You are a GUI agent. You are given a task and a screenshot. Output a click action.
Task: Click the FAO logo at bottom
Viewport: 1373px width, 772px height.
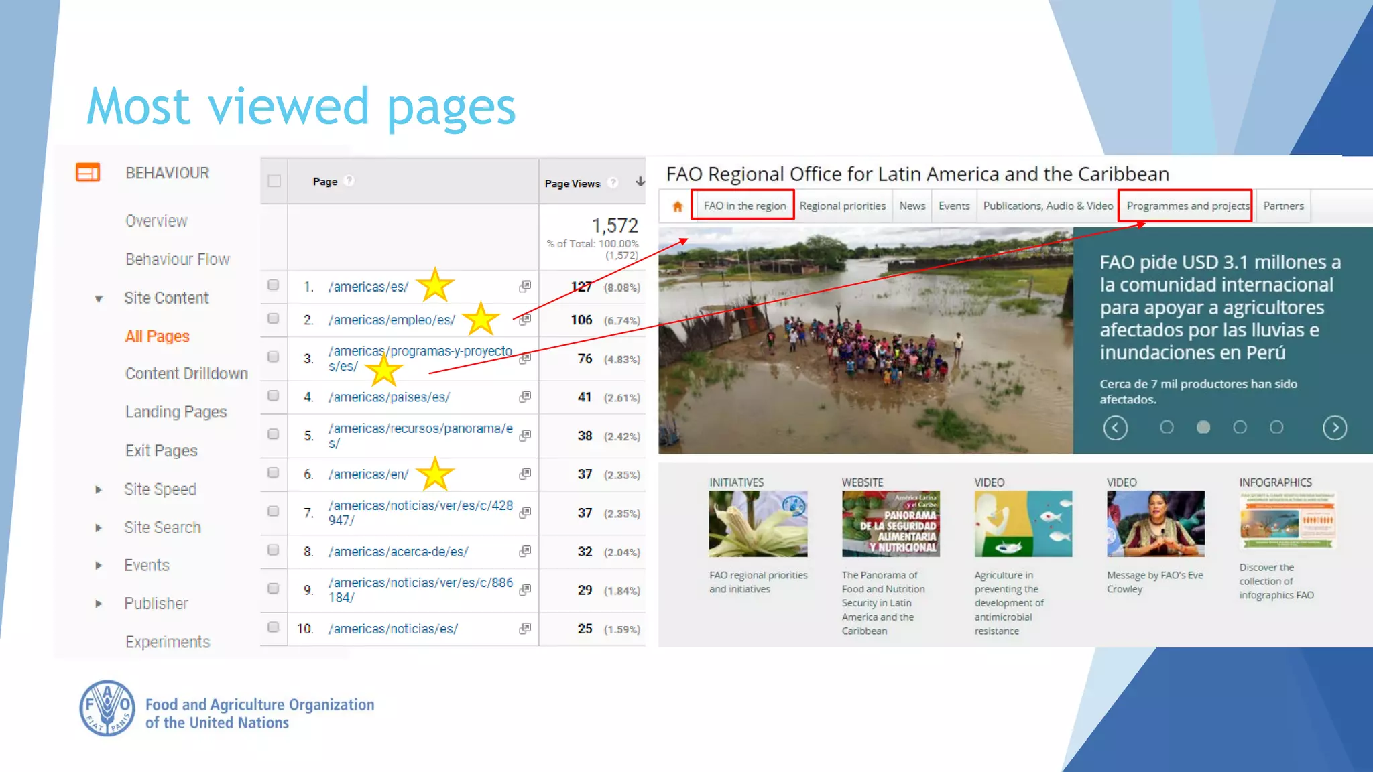(x=107, y=708)
